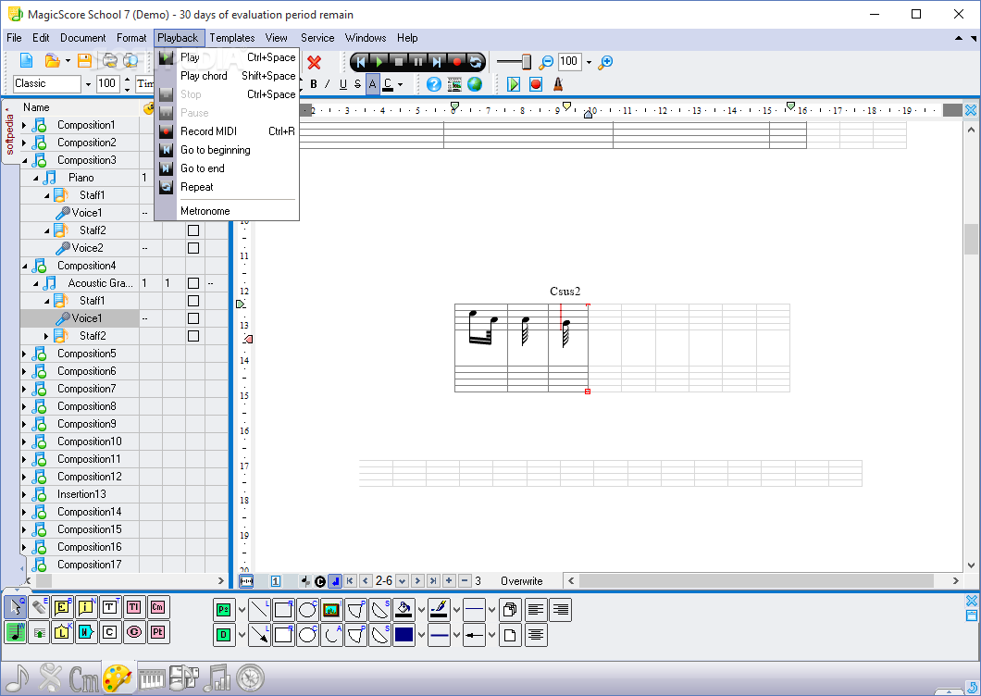Screen dimensions: 981x696
Task: Open dropdown next to the folder icon
Action: click(68, 61)
